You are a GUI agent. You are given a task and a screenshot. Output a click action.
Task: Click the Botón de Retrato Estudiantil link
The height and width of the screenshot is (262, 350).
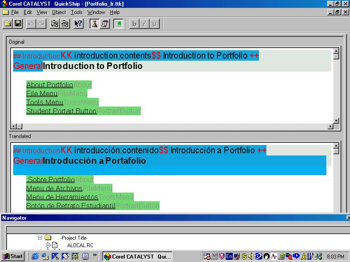point(71,206)
